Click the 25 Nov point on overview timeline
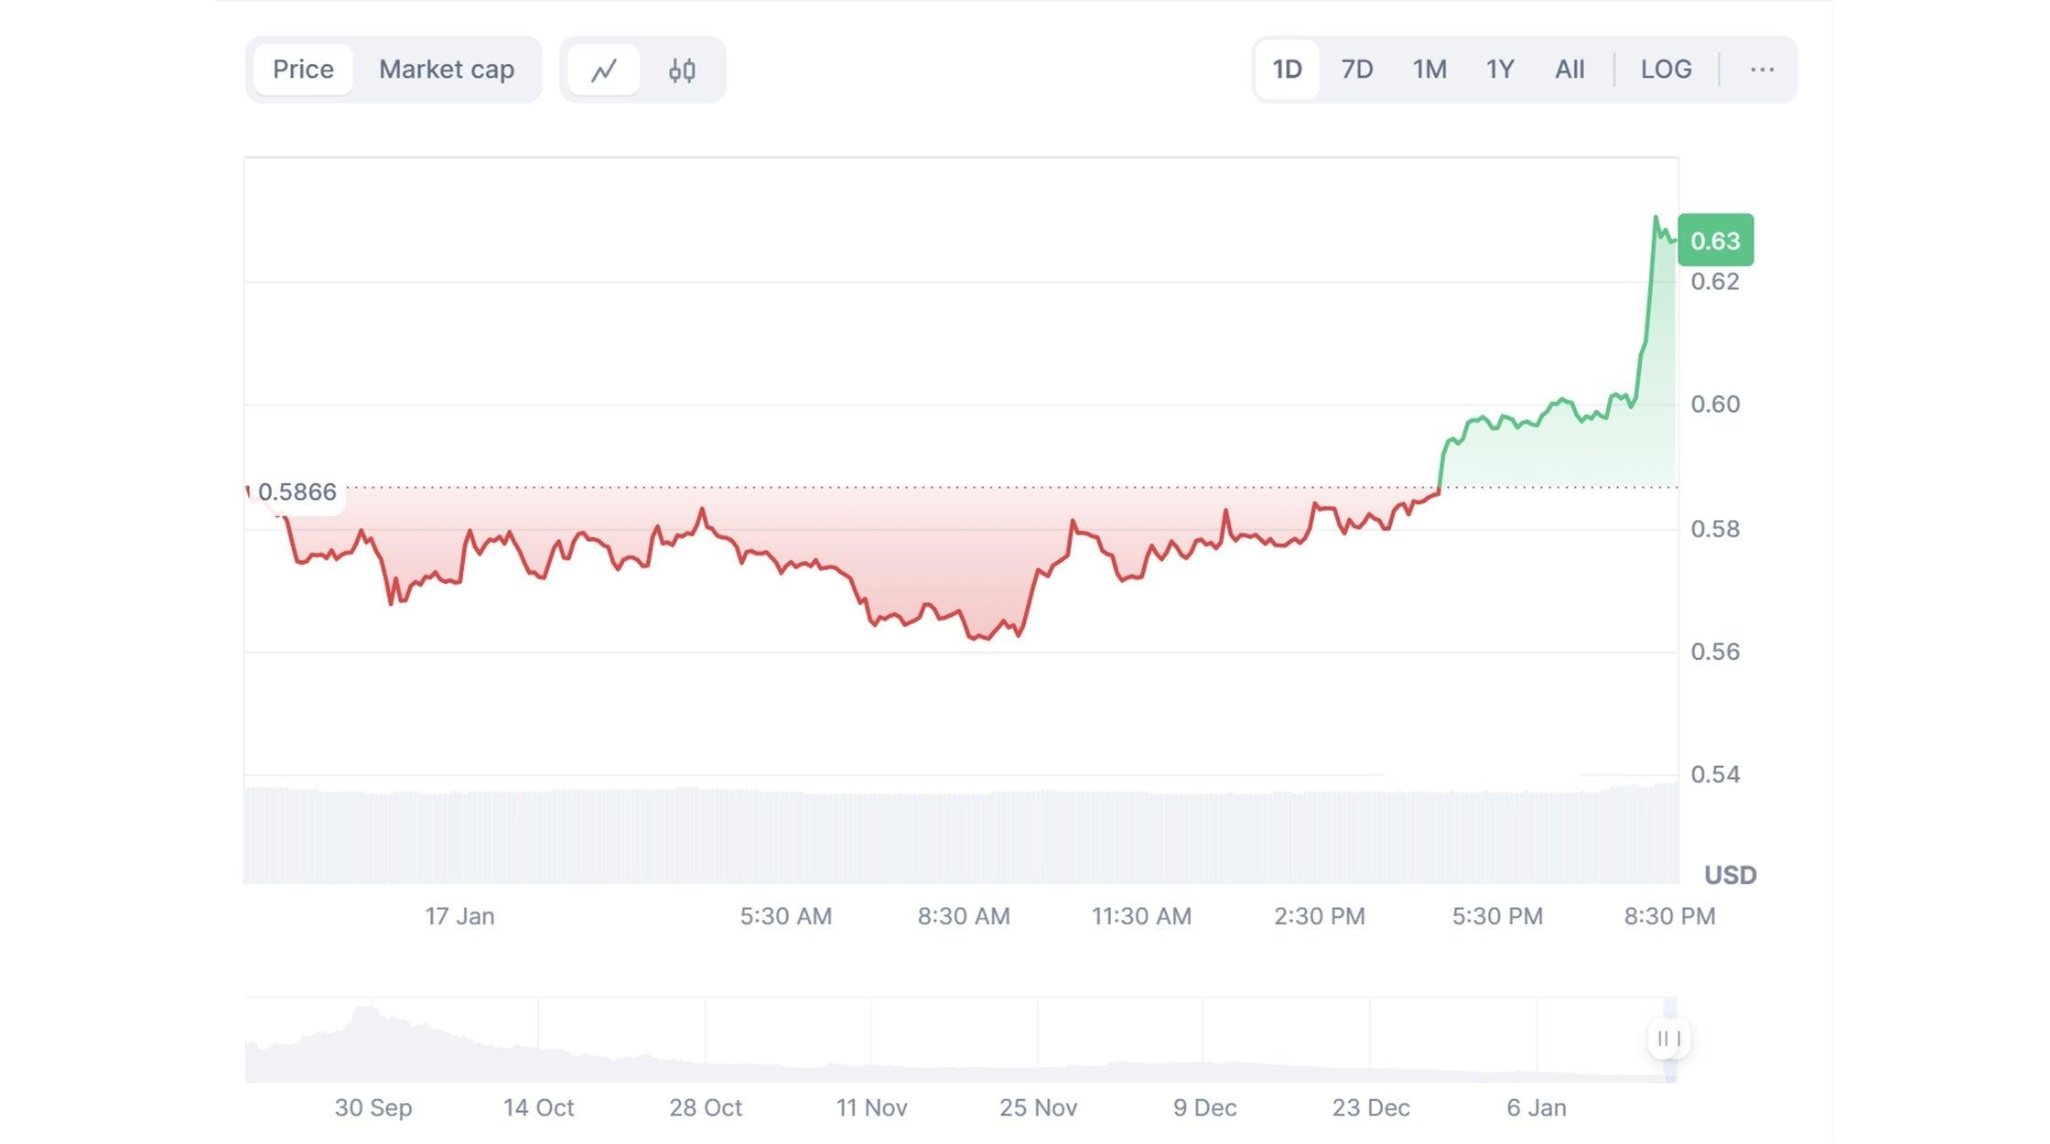 click(1038, 1108)
